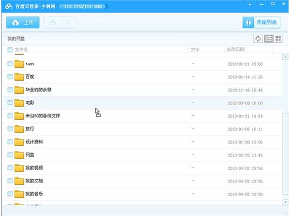This screenshot has height=216, width=289.
Task: Switch to grid thumbnail view icon
Action: pyautogui.click(x=278, y=39)
